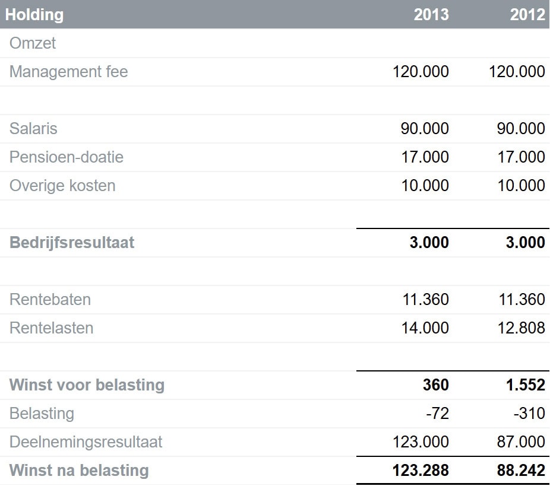Click the Holding column header
Image resolution: width=550 pixels, height=486 pixels.
(34, 14)
